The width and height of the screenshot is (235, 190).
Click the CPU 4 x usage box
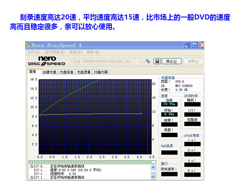coord(192,165)
